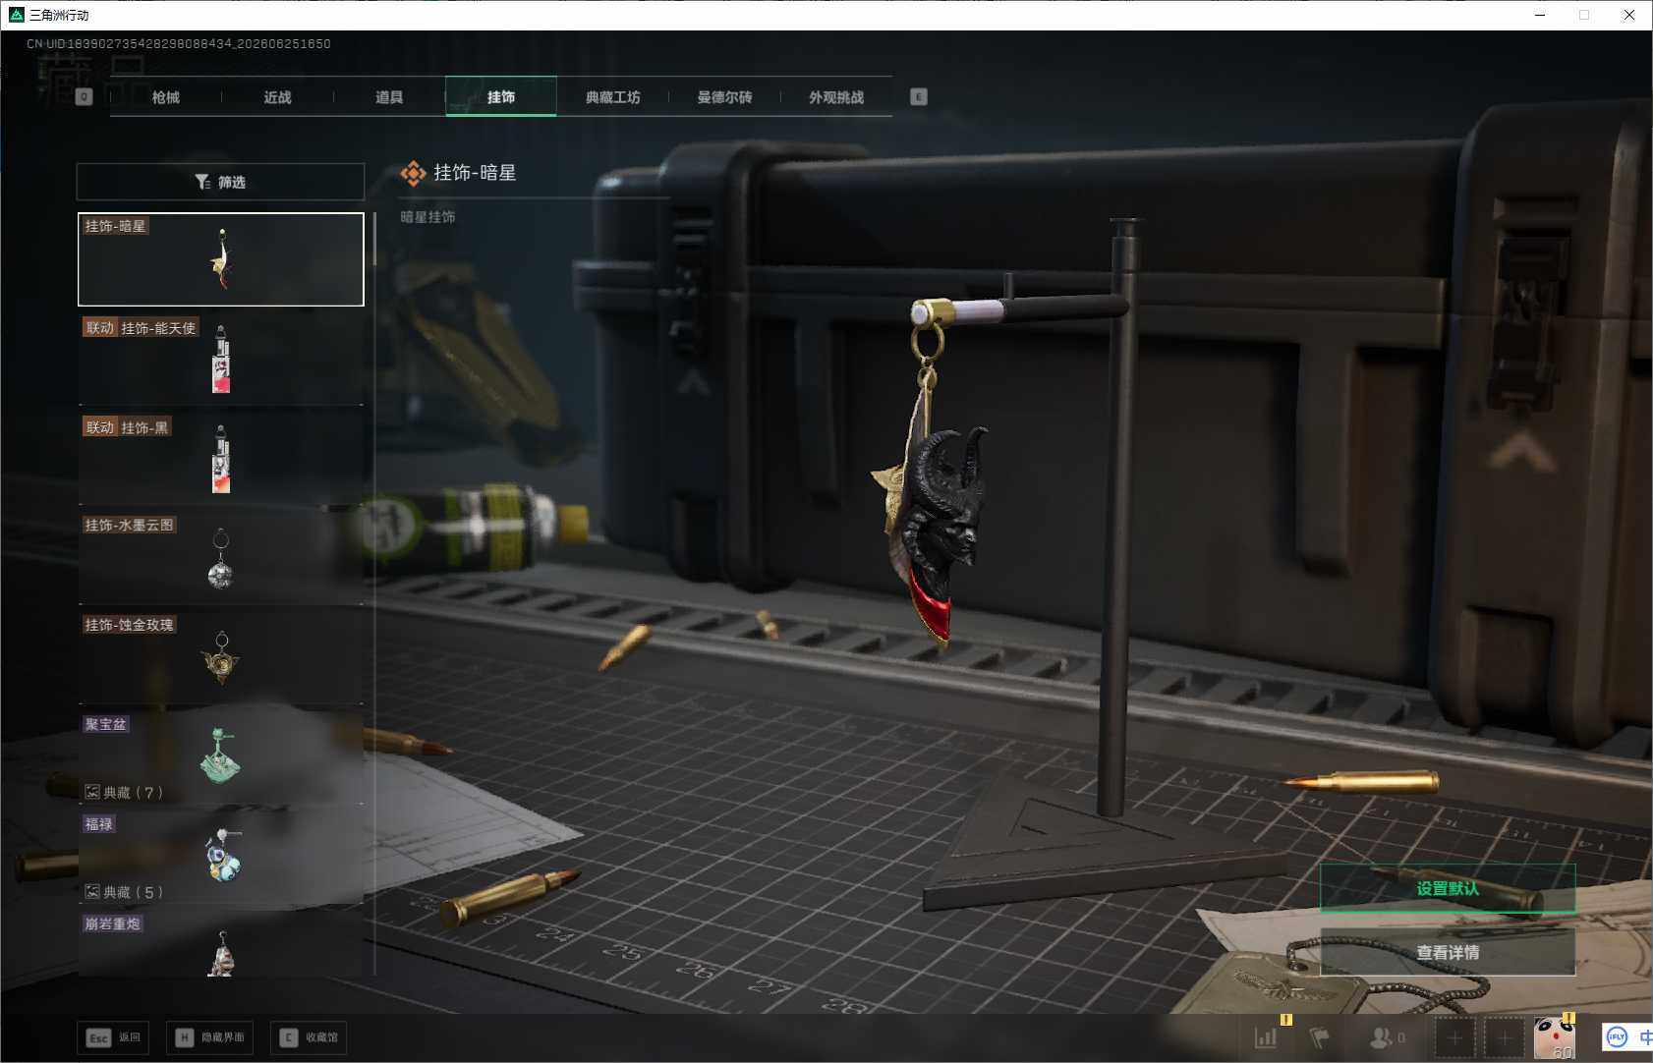
Task: Go to the 典藏工坊 tab
Action: tap(613, 97)
